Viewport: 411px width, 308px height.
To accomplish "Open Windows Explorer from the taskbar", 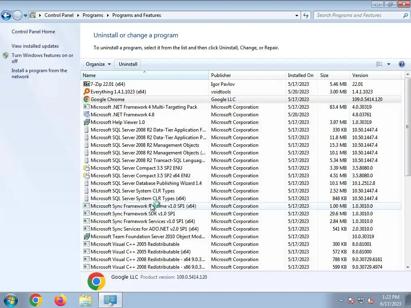I will pos(85,300).
